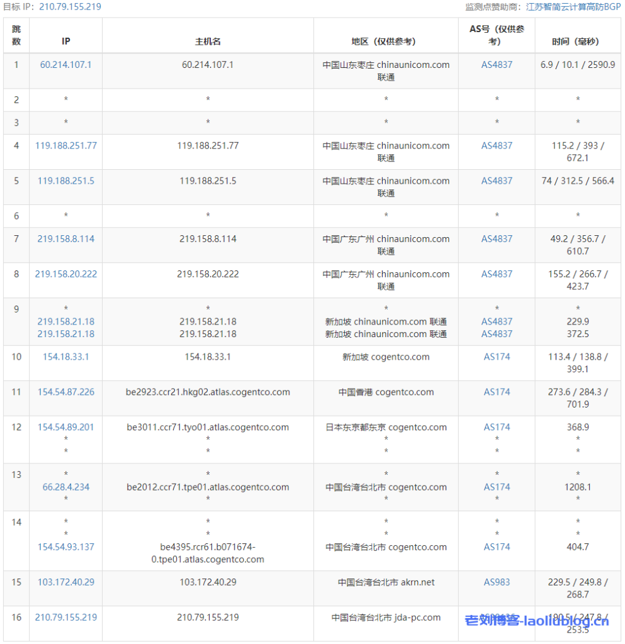Open the AS983 link in hop 15
Image resolution: width=625 pixels, height=644 pixels.
pyautogui.click(x=497, y=582)
